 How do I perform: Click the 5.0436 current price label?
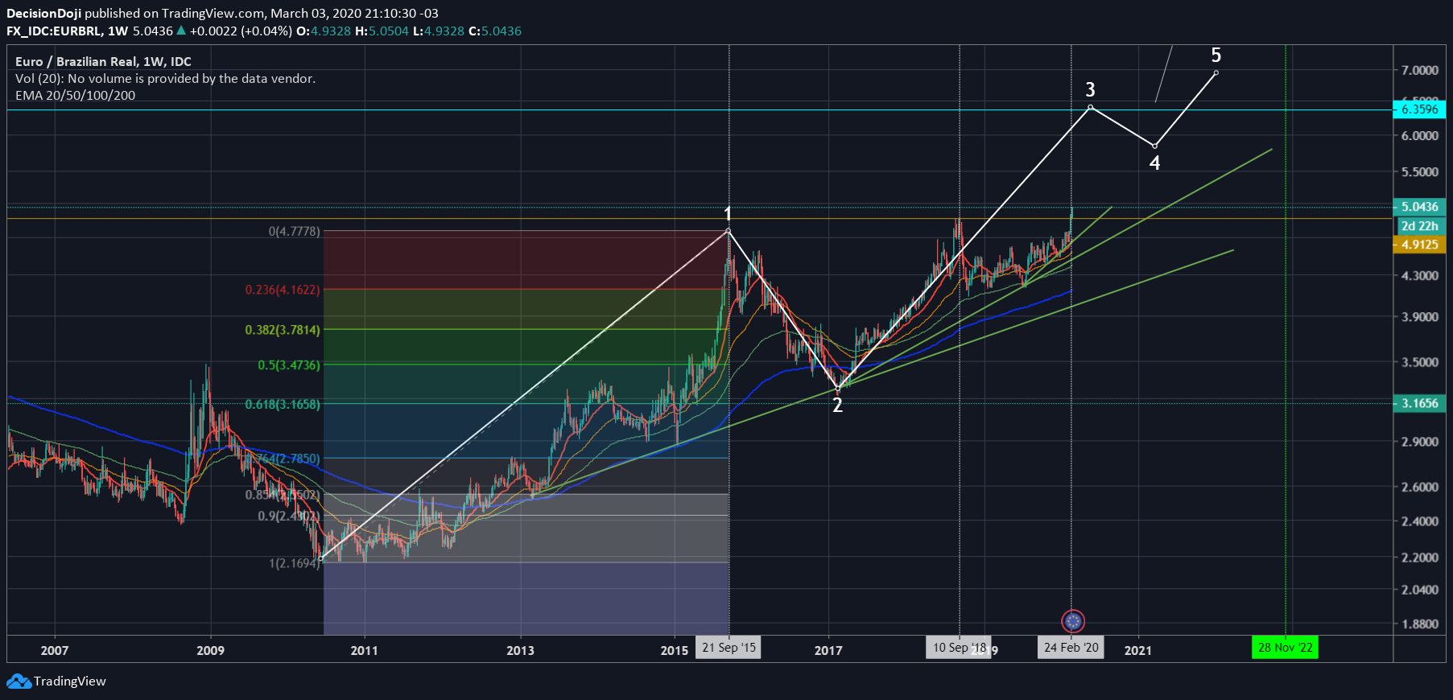(x=1419, y=207)
